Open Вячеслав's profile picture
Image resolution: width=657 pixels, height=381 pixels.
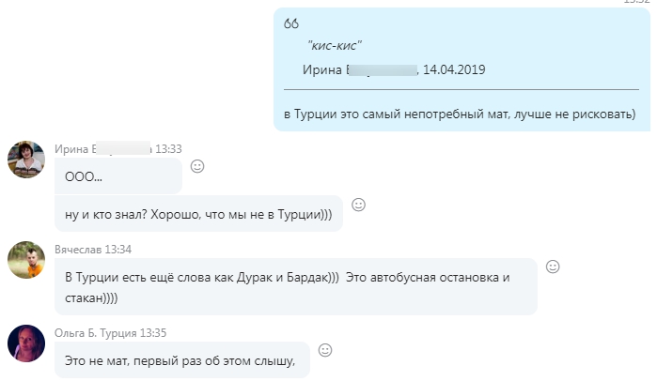[x=27, y=259]
